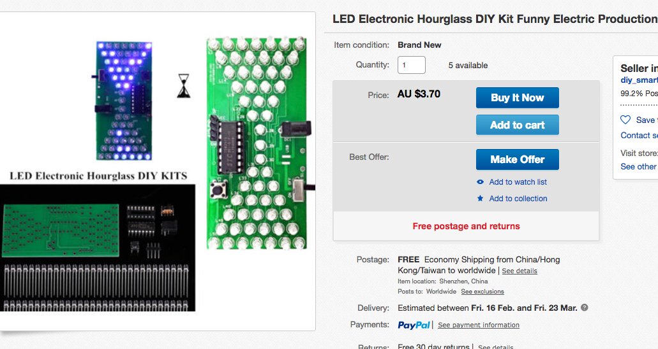Open See details link for postage

[519, 271]
